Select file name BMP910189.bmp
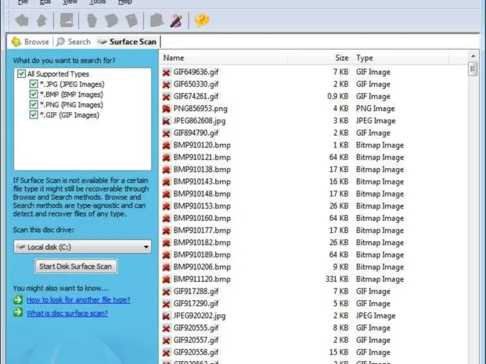Image resolution: width=486 pixels, height=364 pixels. (x=202, y=255)
